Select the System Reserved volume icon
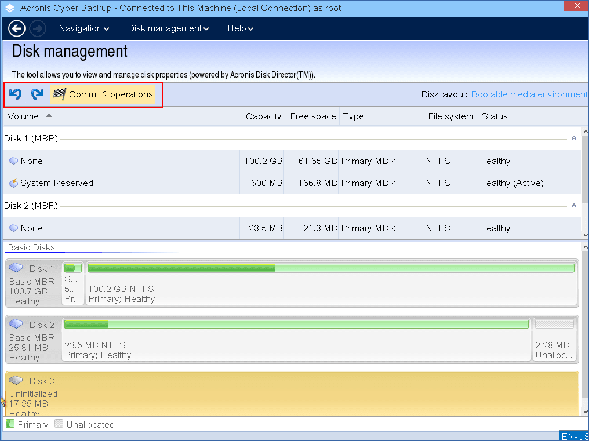Viewport: 589px width, 441px height. [x=12, y=183]
